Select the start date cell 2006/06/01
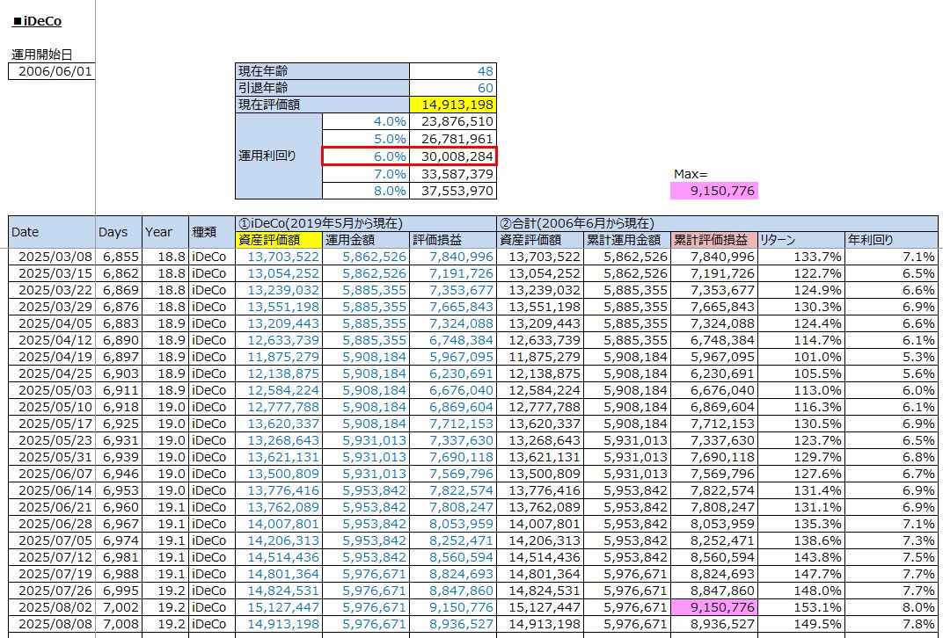This screenshot has height=638, width=943. (51, 71)
